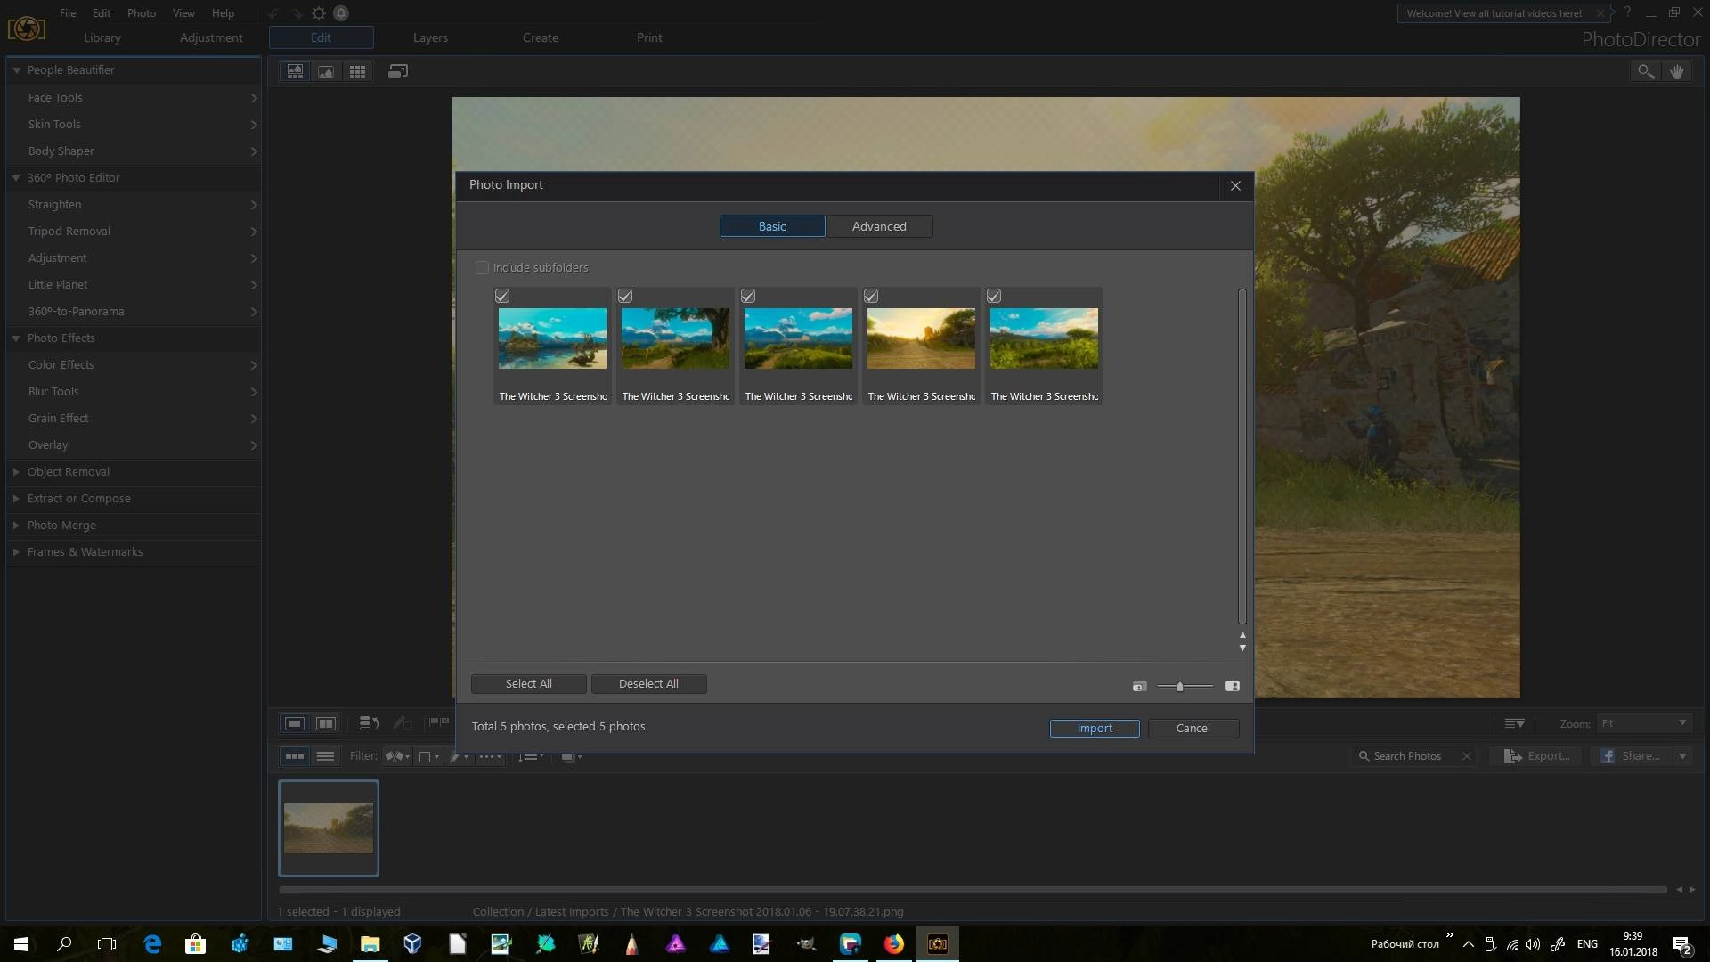Image resolution: width=1710 pixels, height=962 pixels.
Task: Open Windows notification center
Action: pos(1682,944)
